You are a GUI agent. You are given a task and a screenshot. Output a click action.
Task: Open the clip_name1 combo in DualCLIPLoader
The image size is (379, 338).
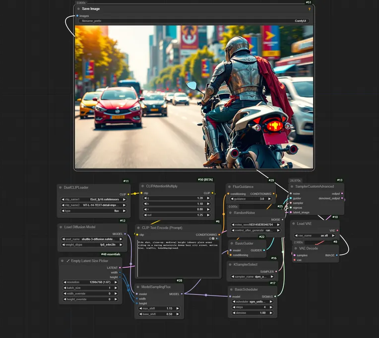[x=94, y=199]
